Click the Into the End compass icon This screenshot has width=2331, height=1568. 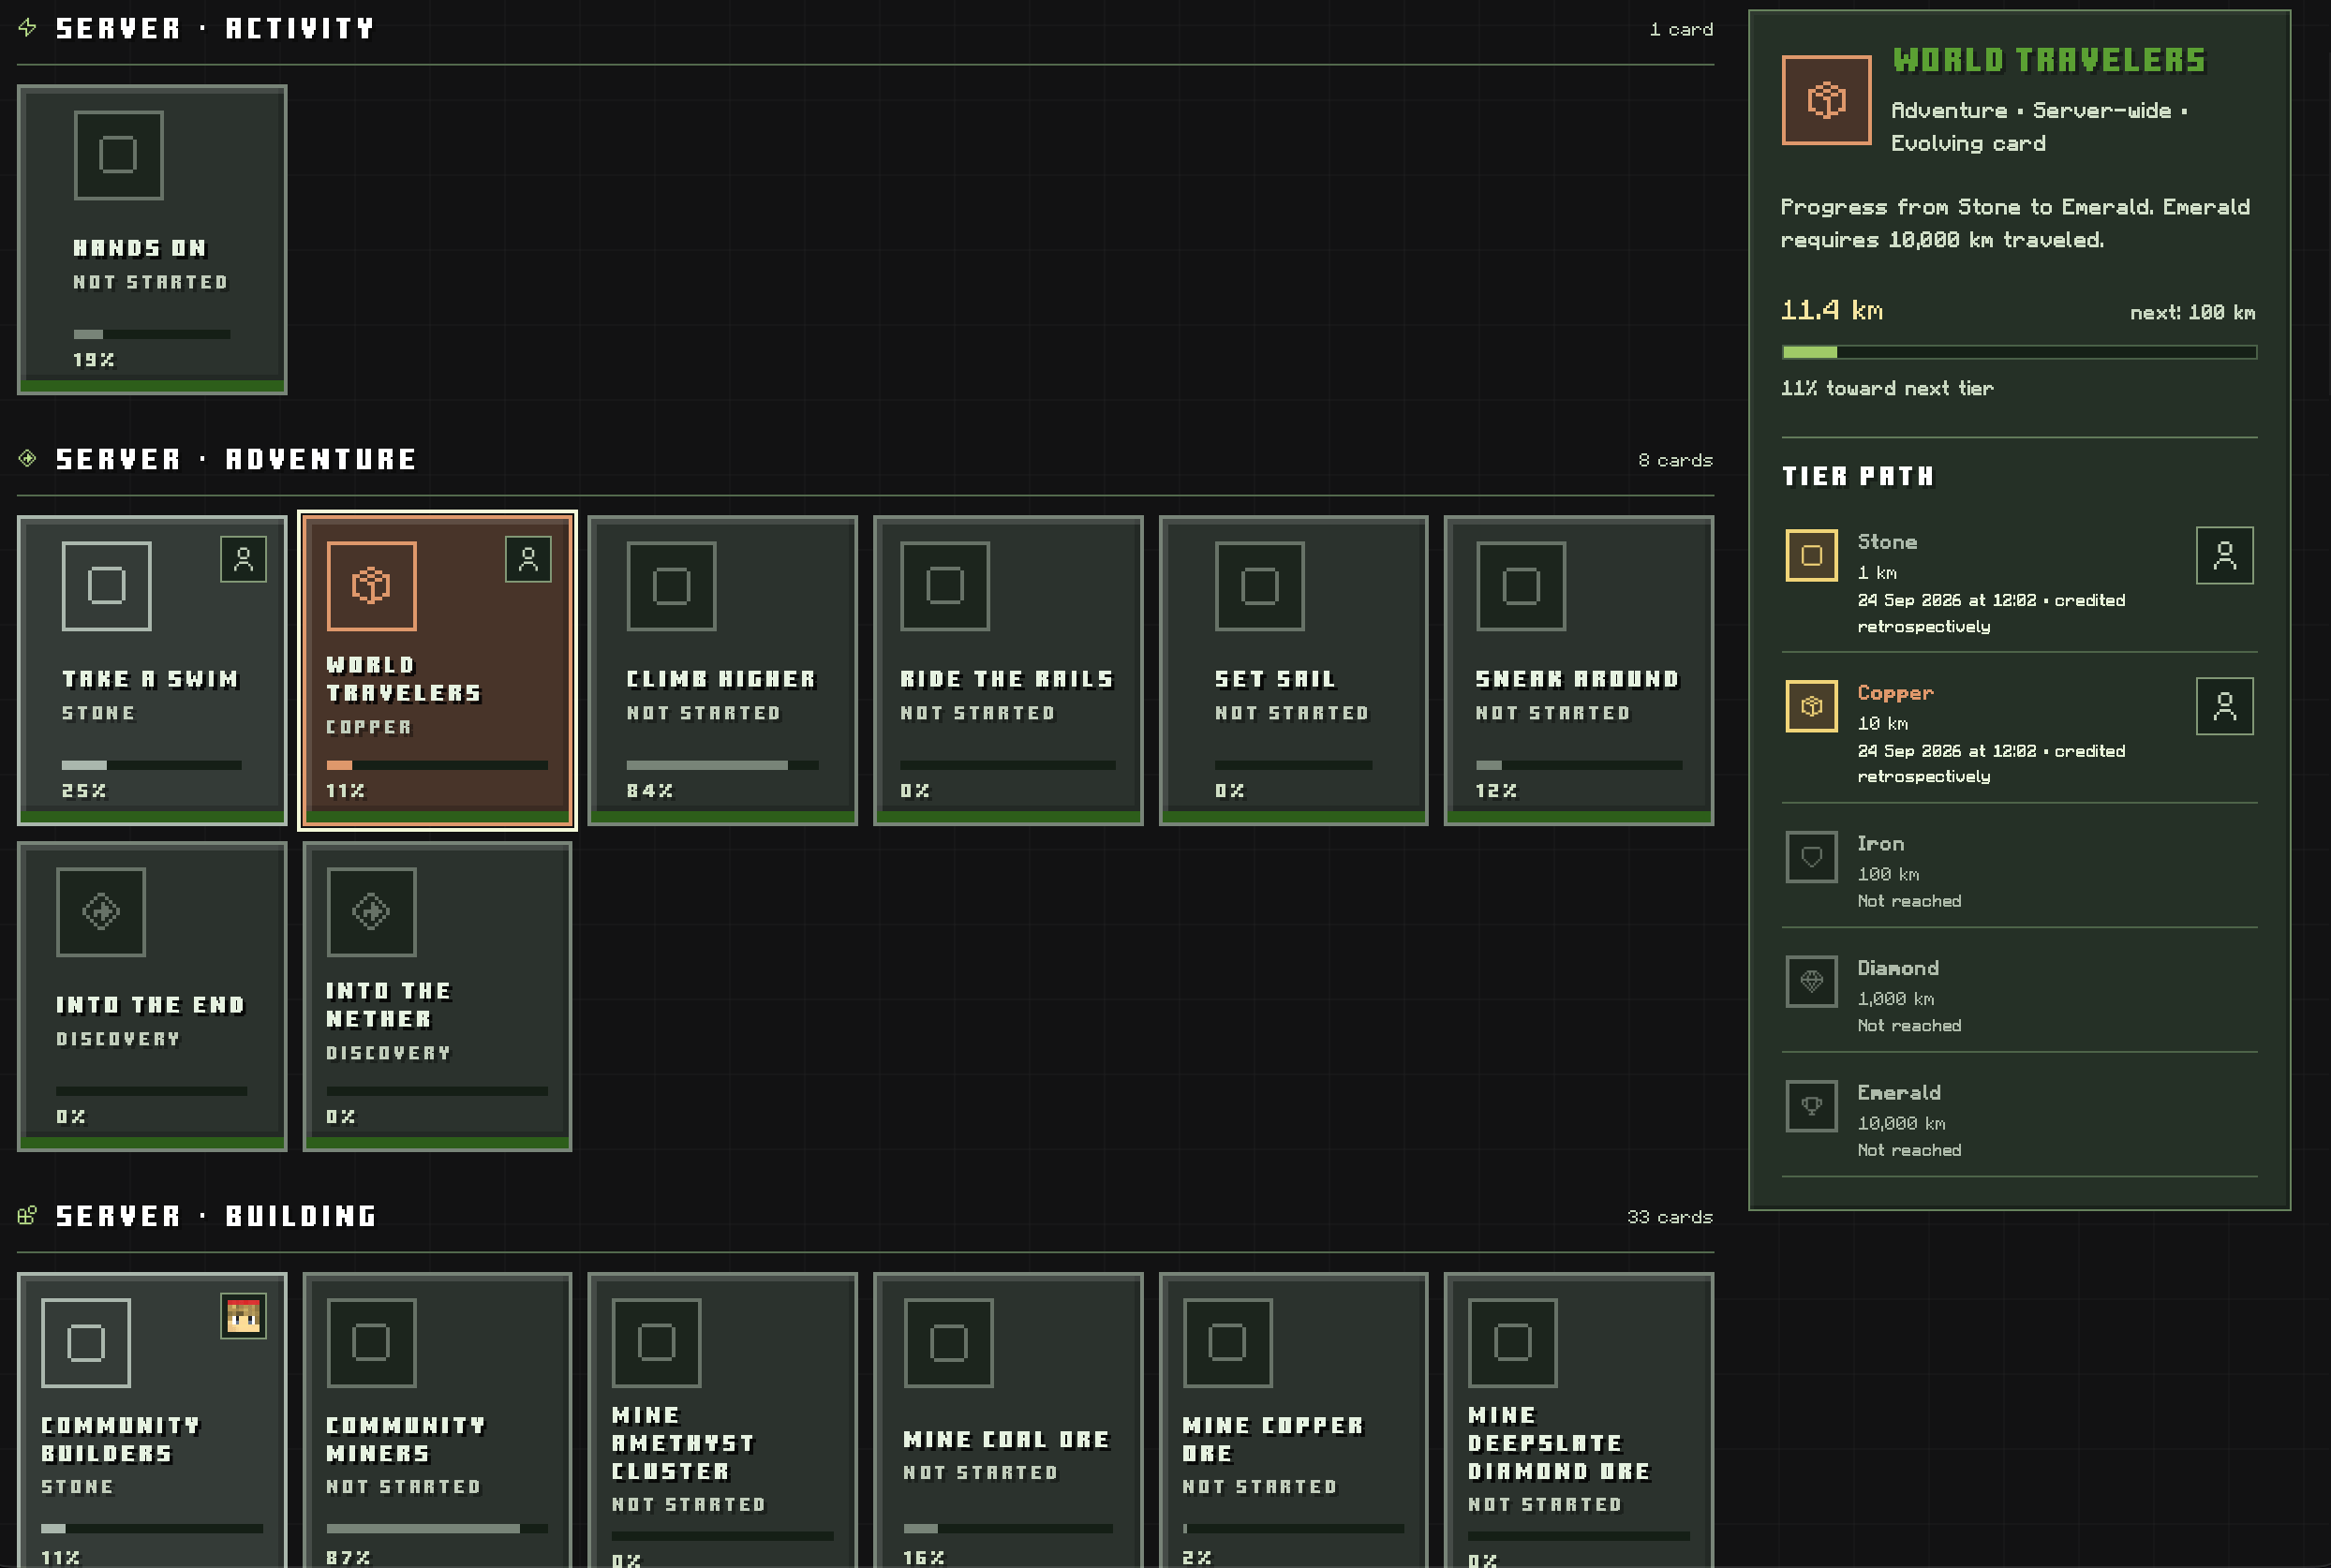[x=101, y=912]
